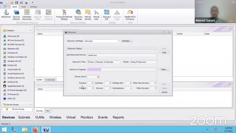This screenshot has width=236, height=133.
Task: Open Firefox from taskbar
Action: click(x=35, y=130)
